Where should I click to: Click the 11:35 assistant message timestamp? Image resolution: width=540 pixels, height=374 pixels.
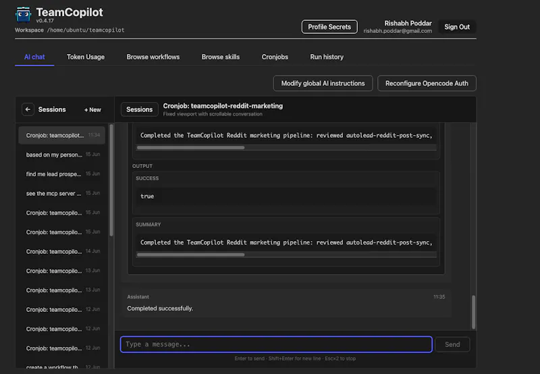[439, 297]
